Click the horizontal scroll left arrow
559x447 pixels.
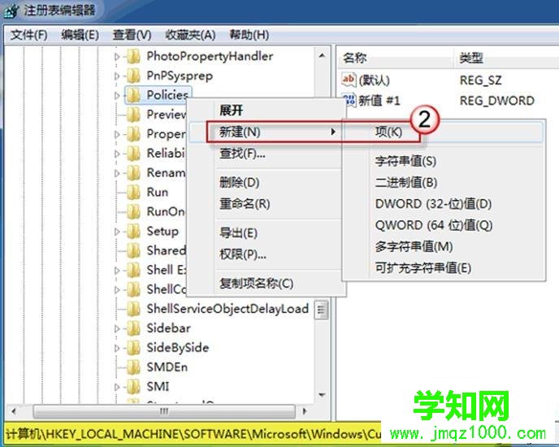click(14, 411)
